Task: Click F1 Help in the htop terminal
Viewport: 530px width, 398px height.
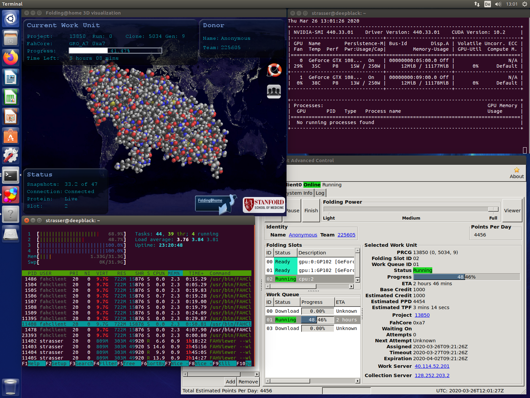Action: point(34,364)
